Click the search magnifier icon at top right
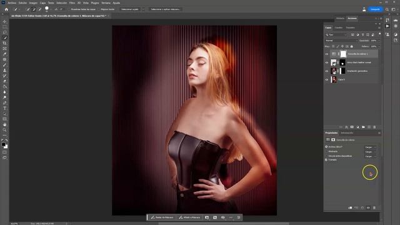The image size is (400, 225). click(387, 9)
